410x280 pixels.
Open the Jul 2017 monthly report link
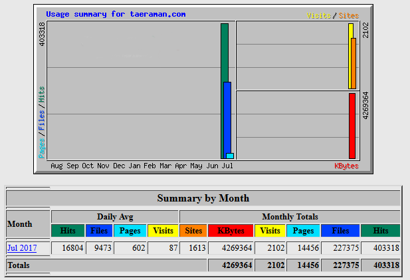click(22, 248)
